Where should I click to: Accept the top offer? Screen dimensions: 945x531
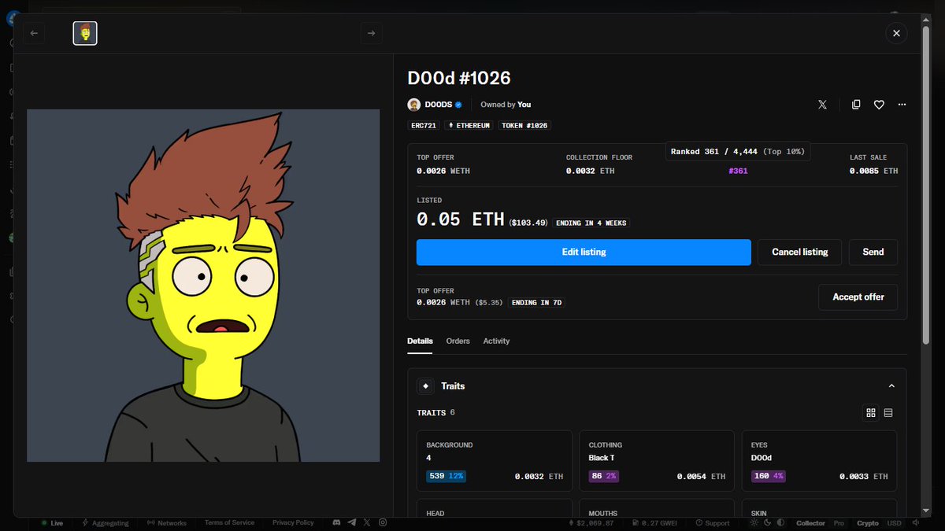click(858, 297)
